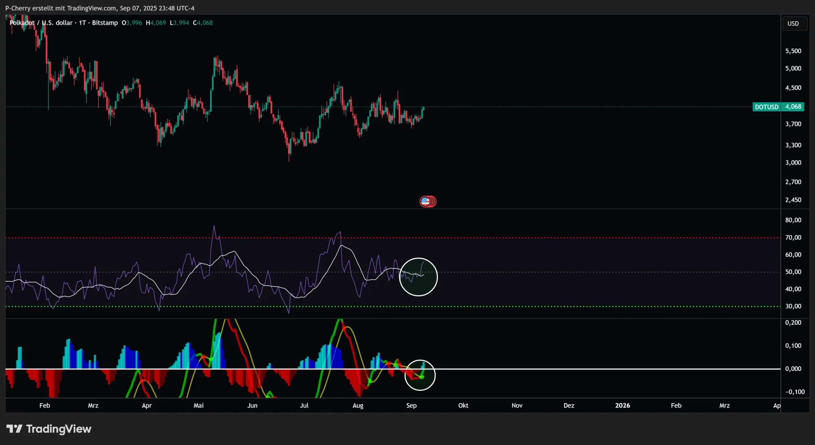
Task: Click the L3,994 low value in header
Action: [180, 23]
